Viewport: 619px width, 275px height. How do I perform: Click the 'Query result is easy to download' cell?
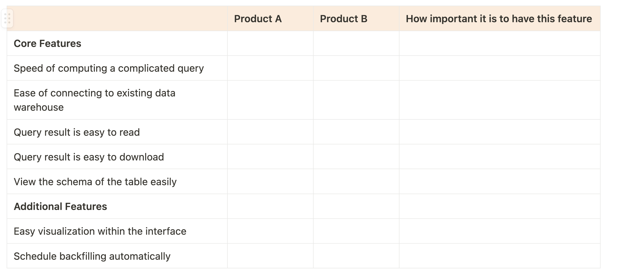89,157
